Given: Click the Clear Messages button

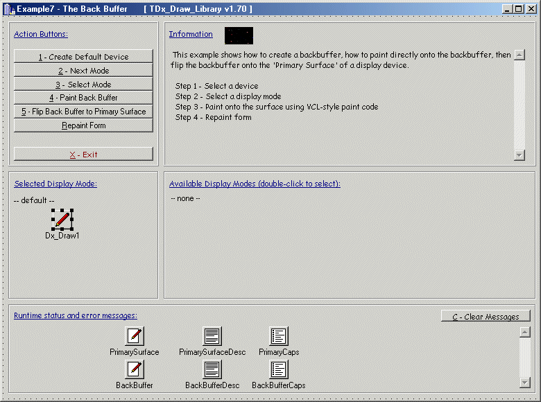Looking at the screenshot, I should click(486, 317).
